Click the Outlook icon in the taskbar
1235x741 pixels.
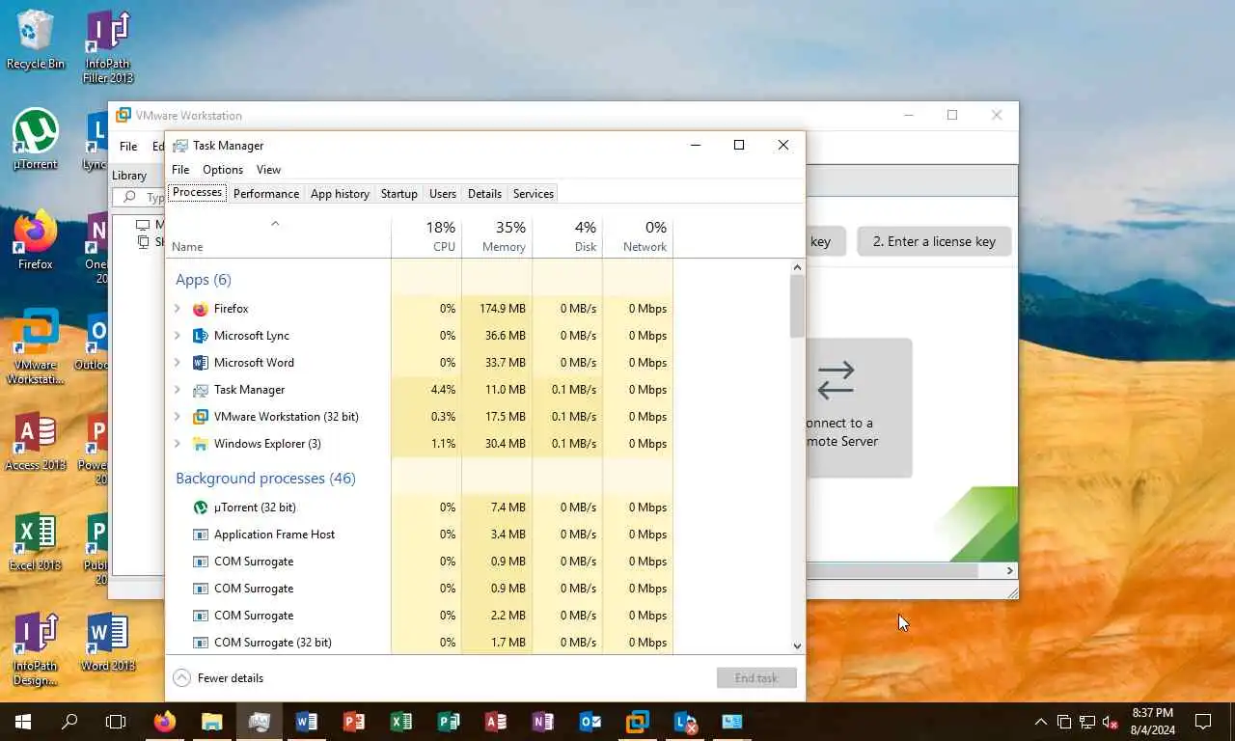(x=590, y=722)
